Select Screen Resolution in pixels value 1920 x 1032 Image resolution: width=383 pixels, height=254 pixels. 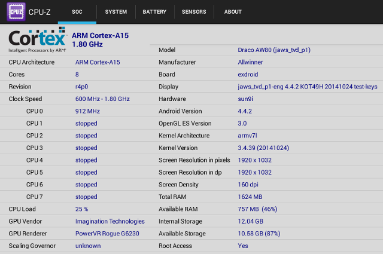point(254,160)
